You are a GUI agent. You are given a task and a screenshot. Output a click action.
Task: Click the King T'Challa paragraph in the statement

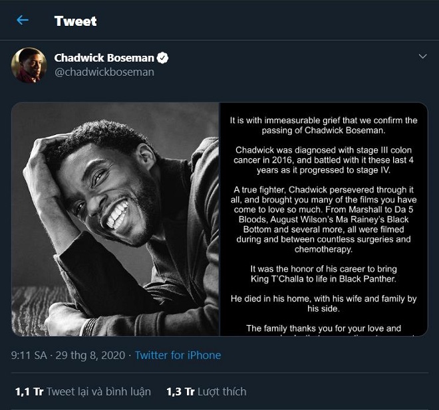[324, 274]
